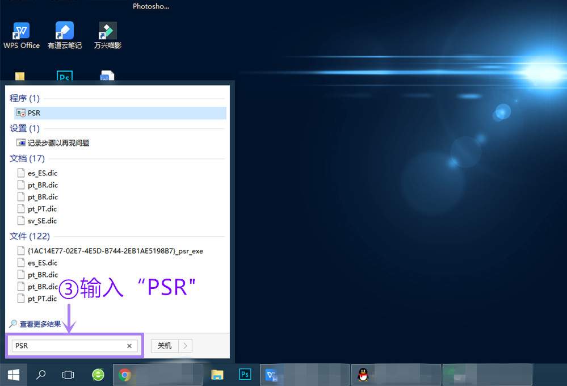Click the 文档 (17) category header
The width and height of the screenshot is (567, 386).
point(27,158)
